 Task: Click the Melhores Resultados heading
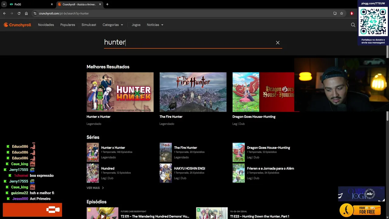coord(108,67)
